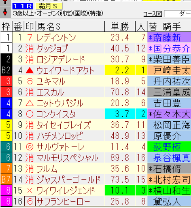This screenshot has width=191, height=208.
Task: Select horse マルモリスペシャル
Action: [67, 157]
